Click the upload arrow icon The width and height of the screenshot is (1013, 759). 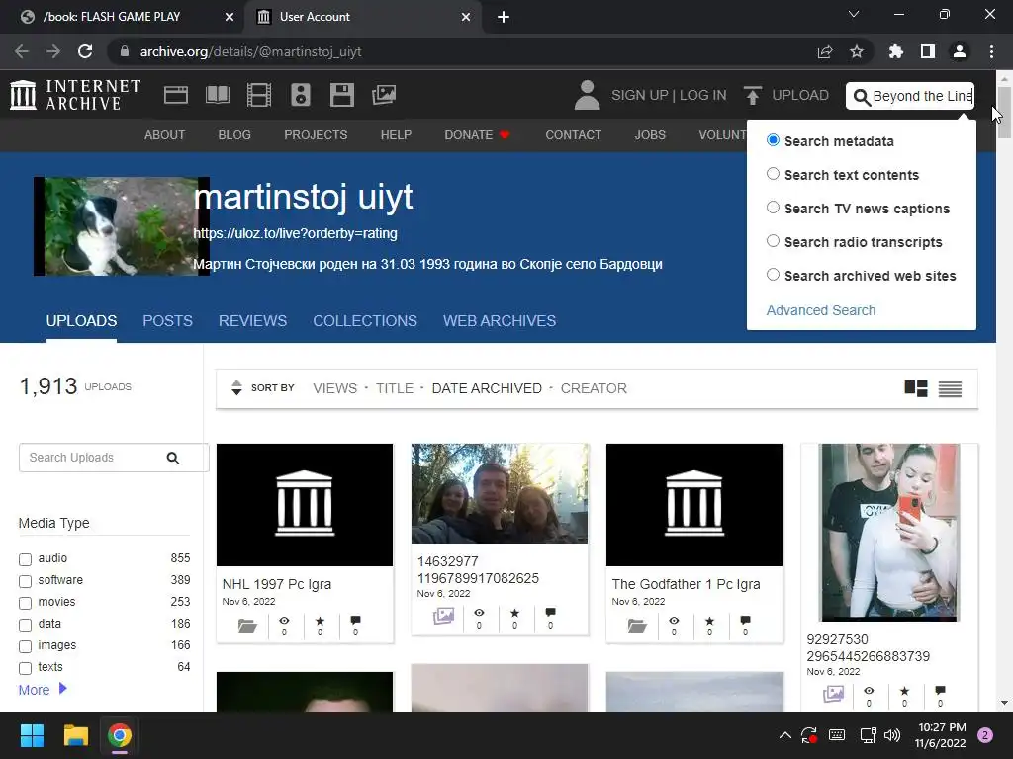pos(752,95)
